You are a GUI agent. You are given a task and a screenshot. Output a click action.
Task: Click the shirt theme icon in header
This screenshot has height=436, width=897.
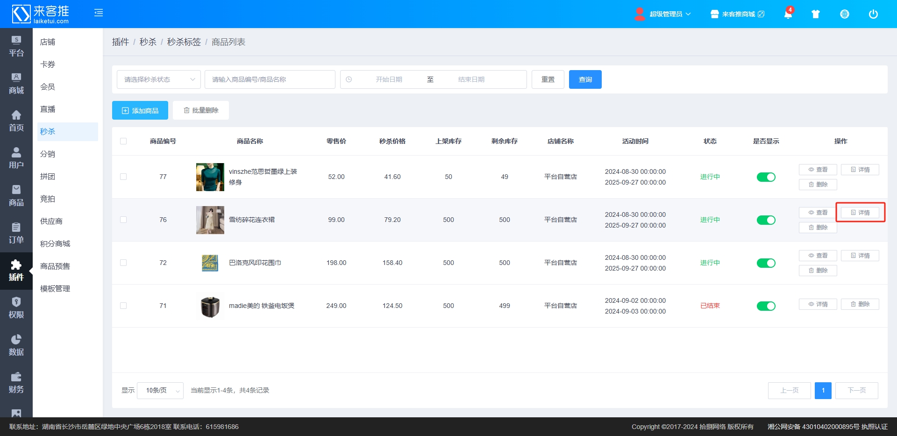tap(816, 14)
